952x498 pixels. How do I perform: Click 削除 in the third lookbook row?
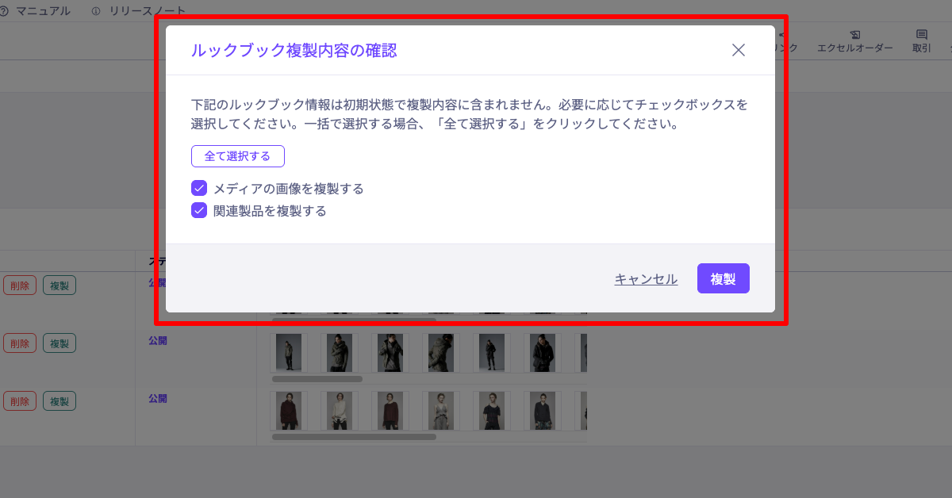coord(20,401)
